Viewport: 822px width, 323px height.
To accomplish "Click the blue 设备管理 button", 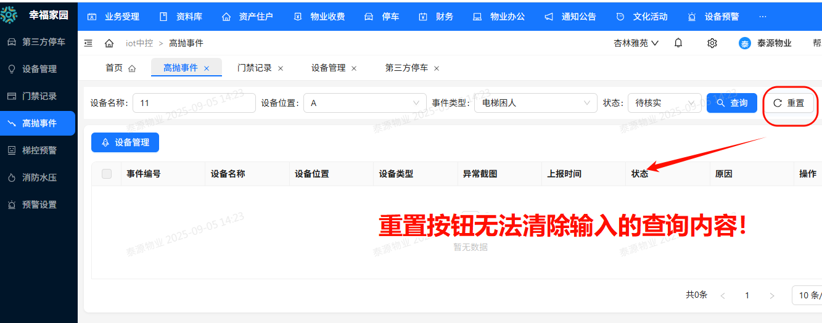I will [x=125, y=142].
